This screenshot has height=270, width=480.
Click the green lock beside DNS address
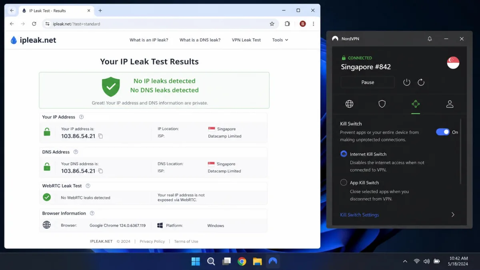point(47,167)
